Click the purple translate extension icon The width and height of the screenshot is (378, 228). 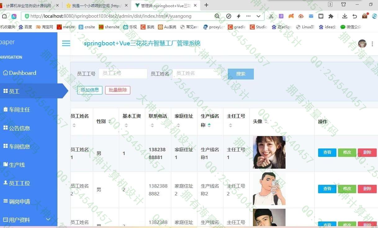pyautogui.click(x=281, y=16)
